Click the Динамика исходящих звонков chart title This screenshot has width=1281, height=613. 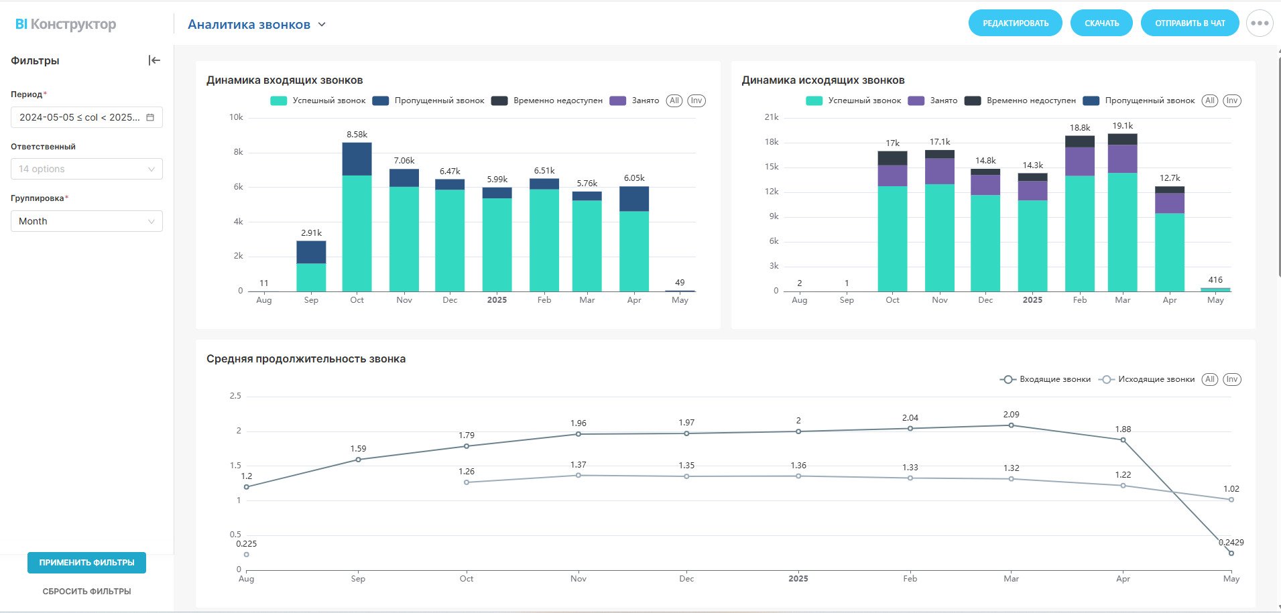(823, 80)
